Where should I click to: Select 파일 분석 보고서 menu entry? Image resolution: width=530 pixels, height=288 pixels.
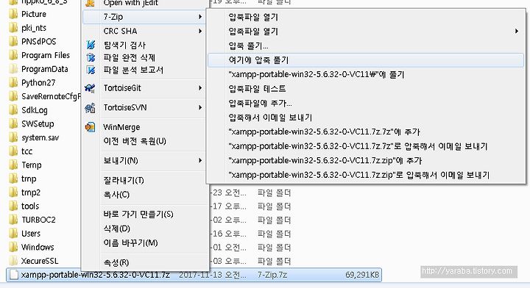(144, 70)
